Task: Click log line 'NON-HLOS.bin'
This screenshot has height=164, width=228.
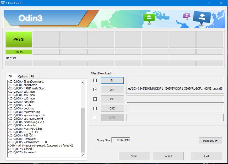Action: pos(25,129)
